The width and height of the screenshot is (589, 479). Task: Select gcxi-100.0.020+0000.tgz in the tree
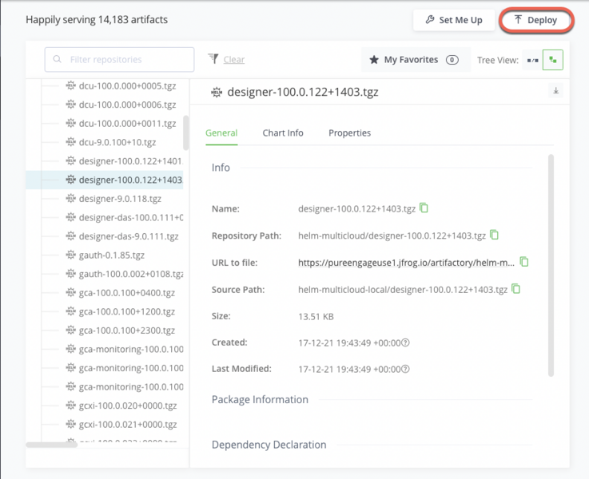pyautogui.click(x=128, y=406)
